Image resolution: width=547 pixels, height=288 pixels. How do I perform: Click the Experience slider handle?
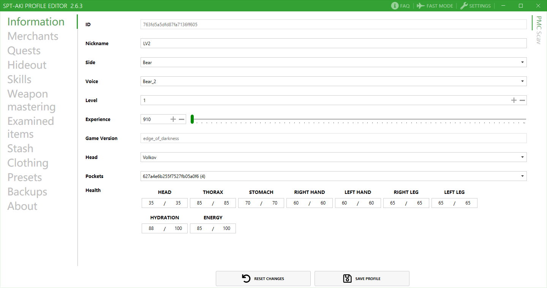[192, 119]
